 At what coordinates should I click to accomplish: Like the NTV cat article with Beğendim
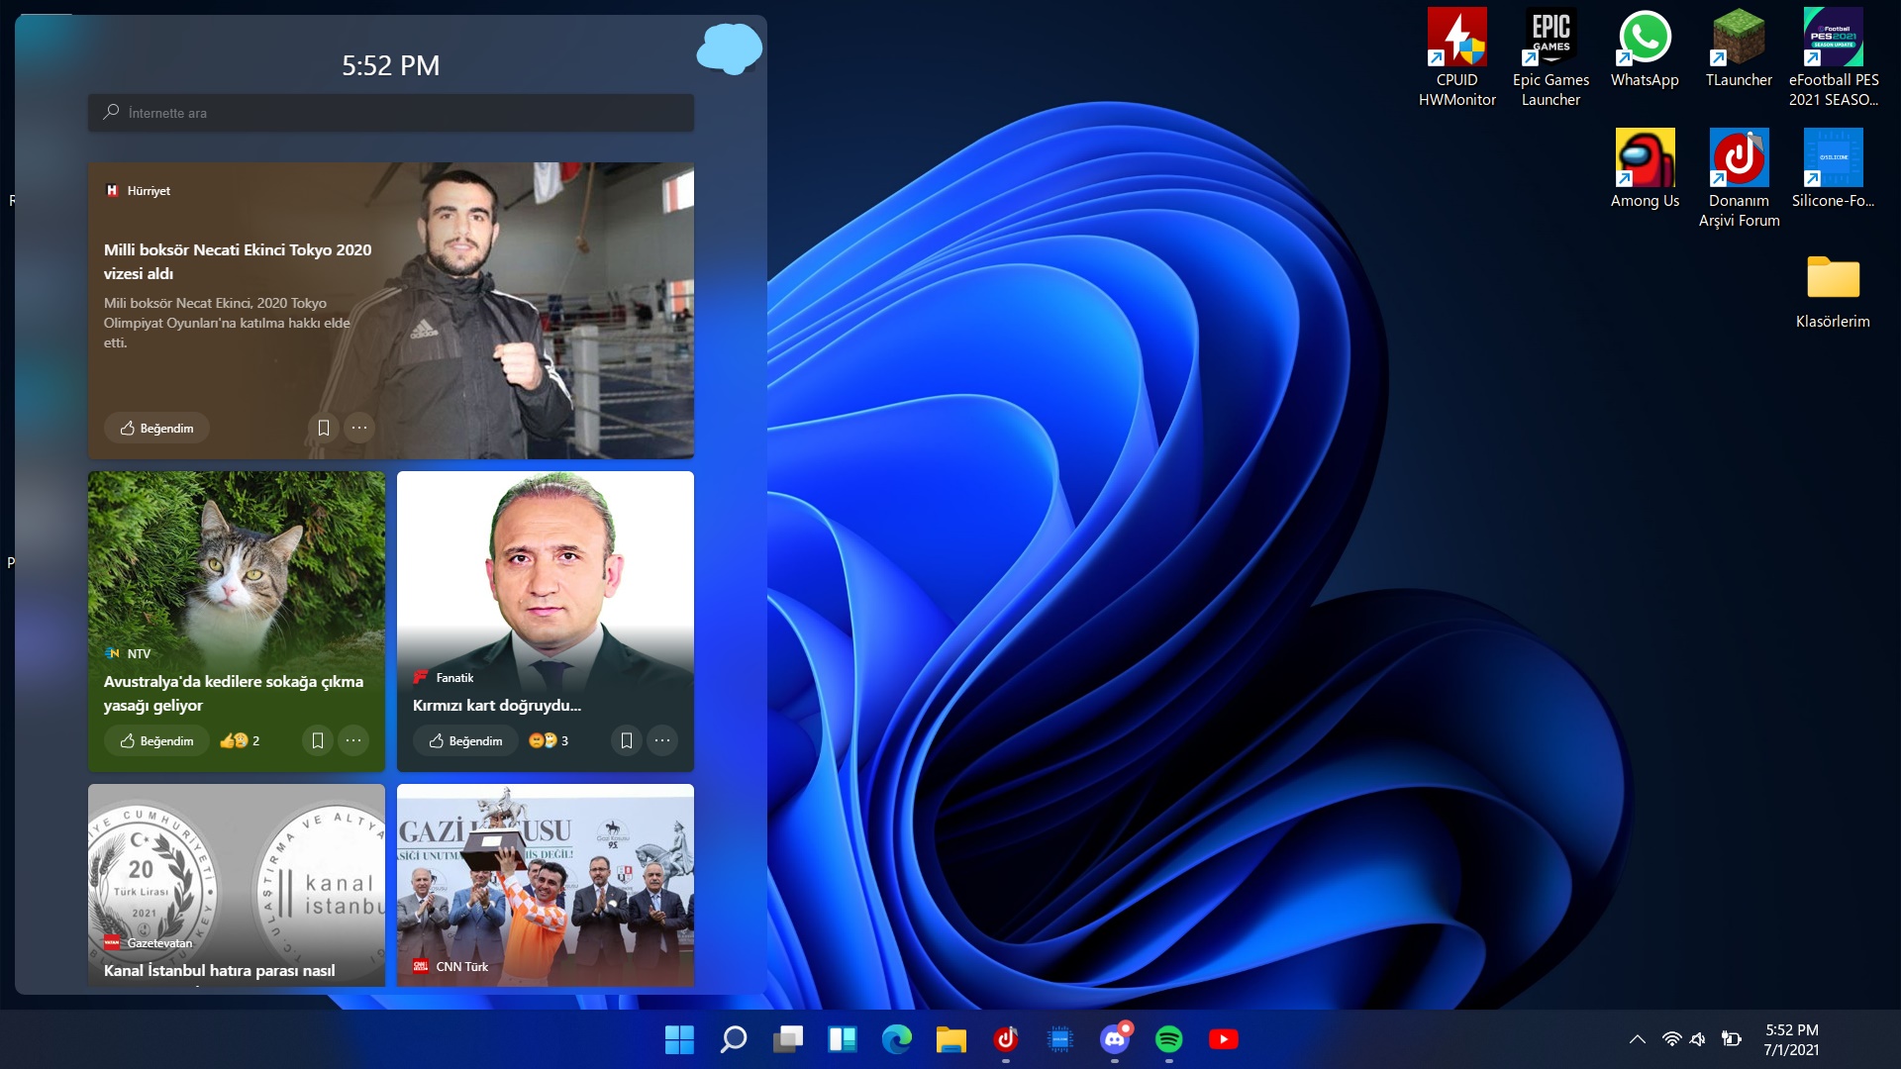(x=157, y=740)
